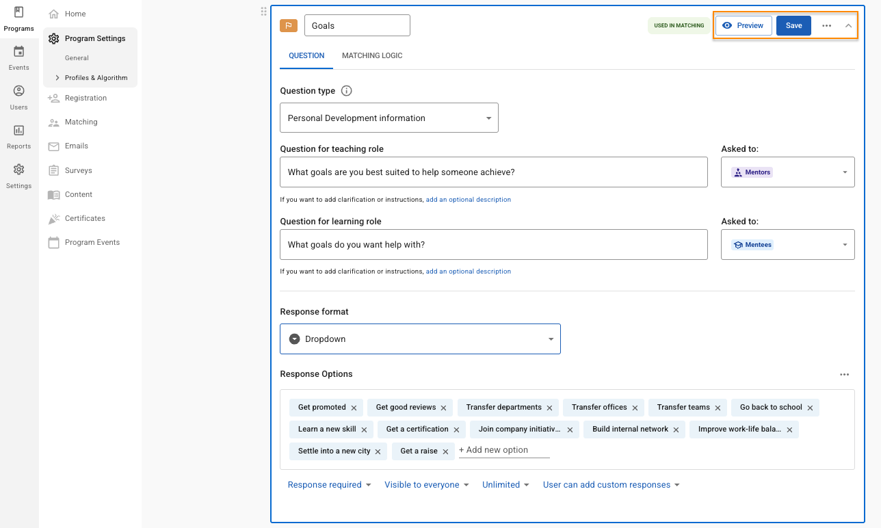Open the three-dot menu next to Save
Image resolution: width=881 pixels, height=528 pixels.
point(827,26)
